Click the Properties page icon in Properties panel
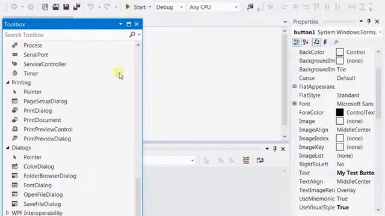 click(316, 42)
